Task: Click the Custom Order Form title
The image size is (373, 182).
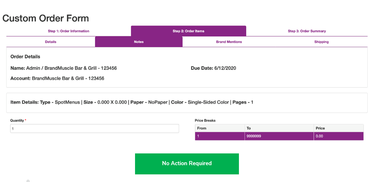Action: 46,18
